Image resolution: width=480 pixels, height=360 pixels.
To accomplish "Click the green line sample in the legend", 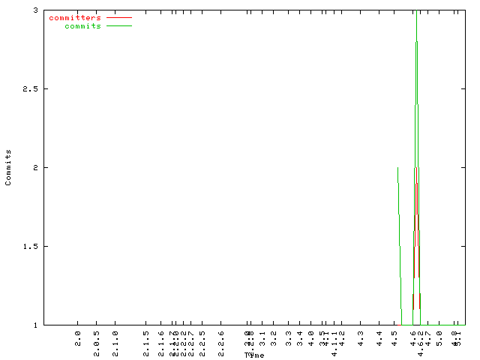I will pyautogui.click(x=118, y=25).
